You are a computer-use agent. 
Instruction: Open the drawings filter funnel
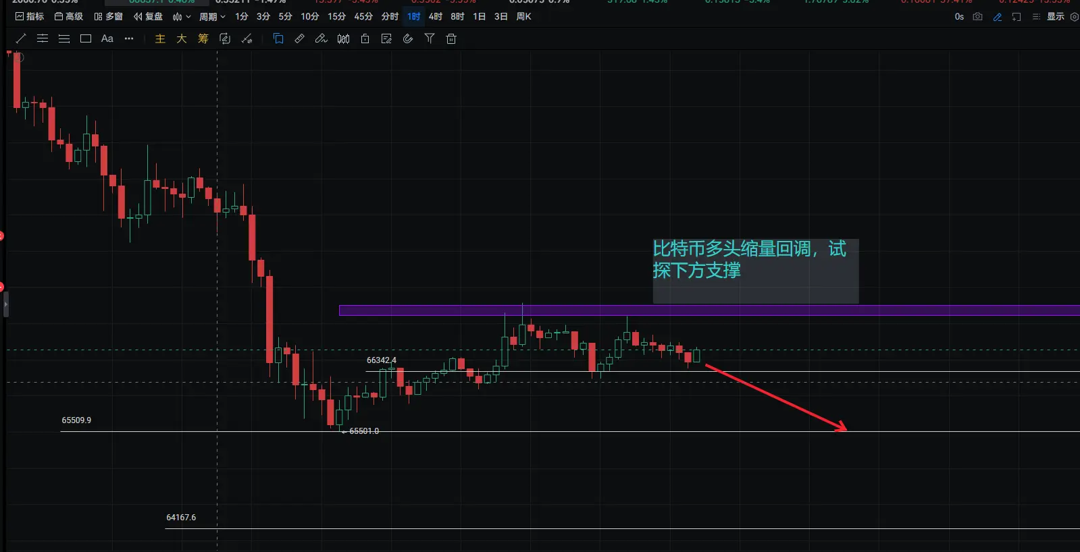pyautogui.click(x=430, y=38)
